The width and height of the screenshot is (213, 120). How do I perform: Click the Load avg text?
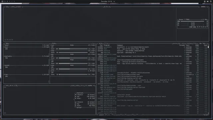coord(198,27)
